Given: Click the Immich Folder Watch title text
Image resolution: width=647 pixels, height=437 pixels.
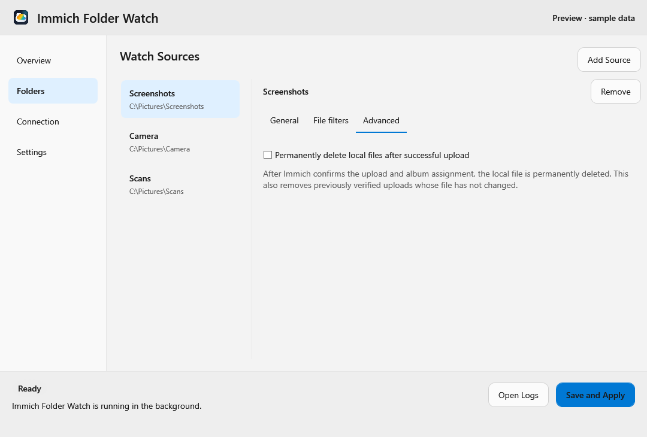Looking at the screenshot, I should 98,19.
